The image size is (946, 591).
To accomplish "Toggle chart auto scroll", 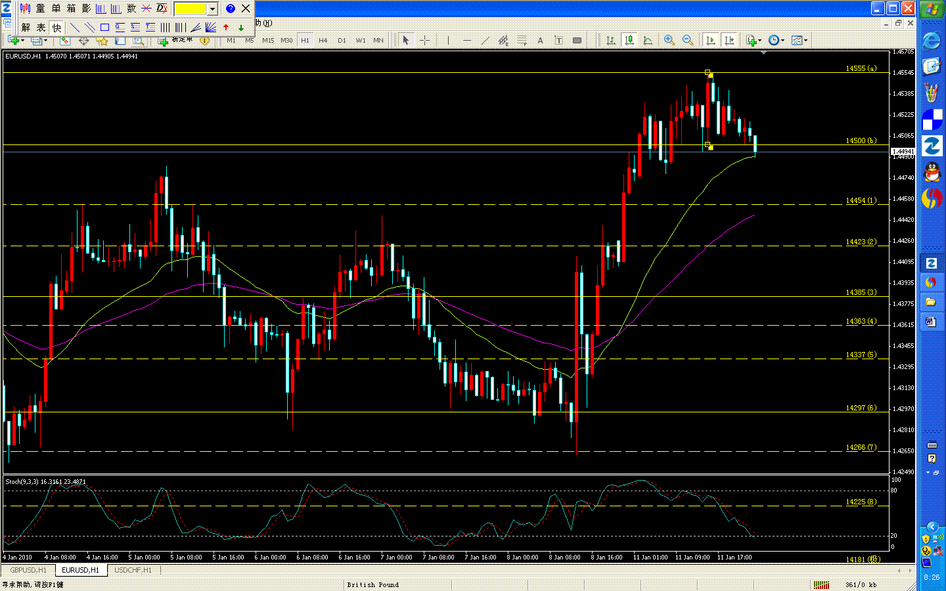I will pos(710,40).
